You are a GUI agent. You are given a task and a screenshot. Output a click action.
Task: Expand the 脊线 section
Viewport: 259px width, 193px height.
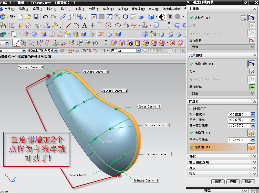[x=222, y=156]
